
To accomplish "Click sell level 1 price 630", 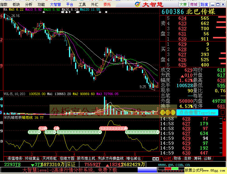I will pyautogui.click(x=182, y=39).
